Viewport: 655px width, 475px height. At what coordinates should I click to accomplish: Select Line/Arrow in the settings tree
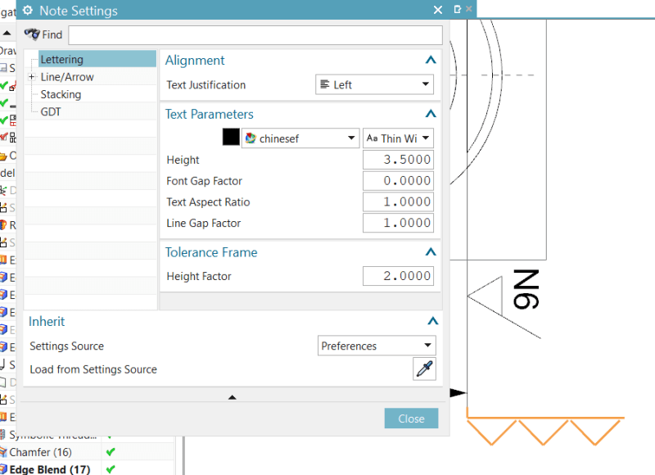[x=67, y=77]
